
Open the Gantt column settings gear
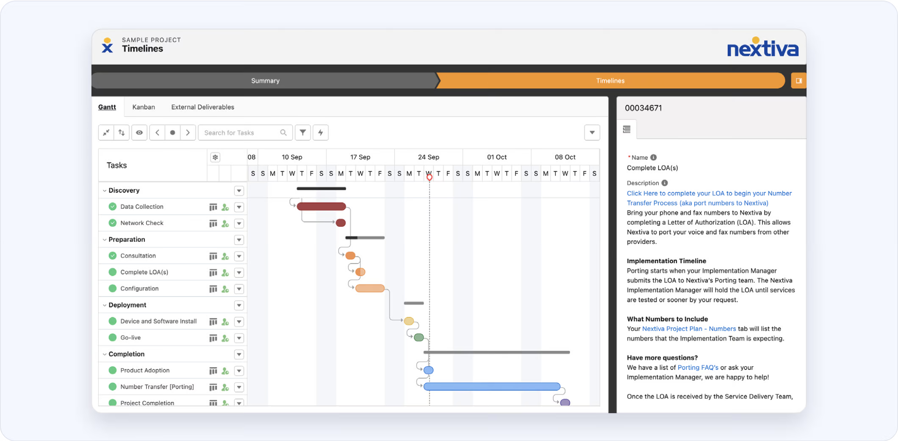[x=215, y=157]
